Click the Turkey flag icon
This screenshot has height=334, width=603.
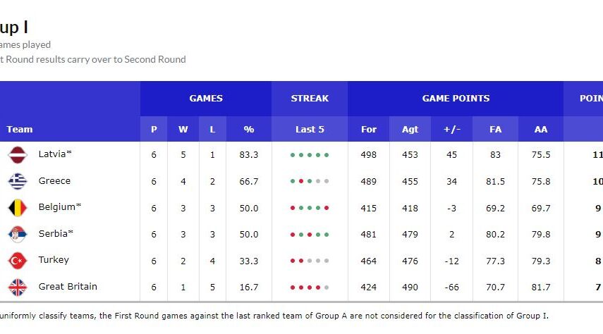tap(18, 261)
